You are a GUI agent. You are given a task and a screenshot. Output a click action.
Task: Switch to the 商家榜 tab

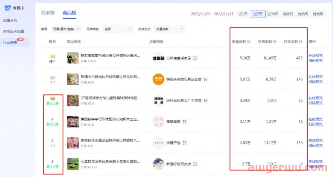48,13
